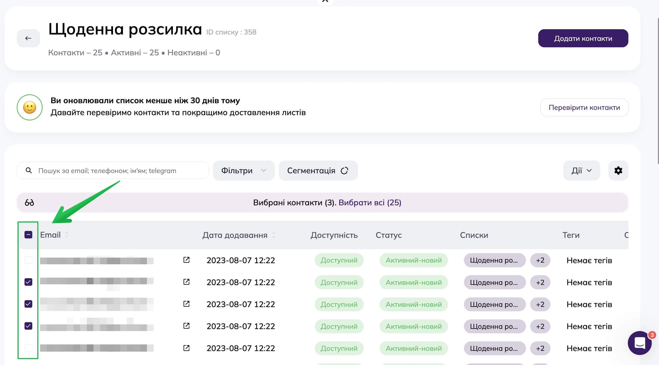Open third contact via external link icon
The height and width of the screenshot is (365, 659).
point(186,304)
